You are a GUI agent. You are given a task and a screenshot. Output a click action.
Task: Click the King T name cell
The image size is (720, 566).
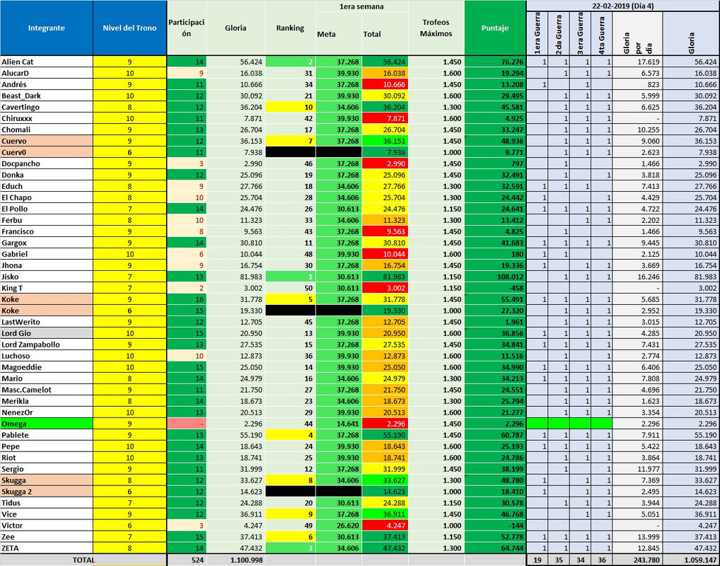(x=47, y=288)
